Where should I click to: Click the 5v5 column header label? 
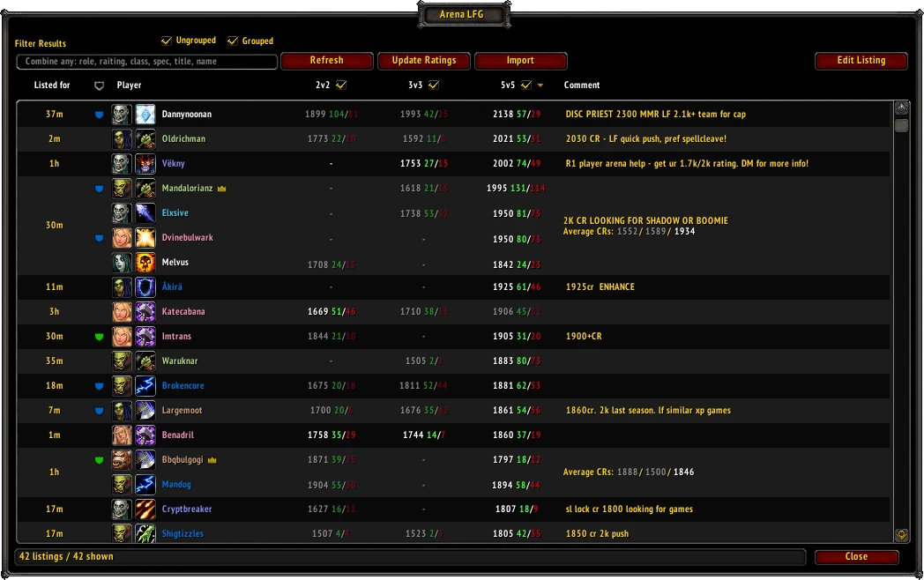508,85
